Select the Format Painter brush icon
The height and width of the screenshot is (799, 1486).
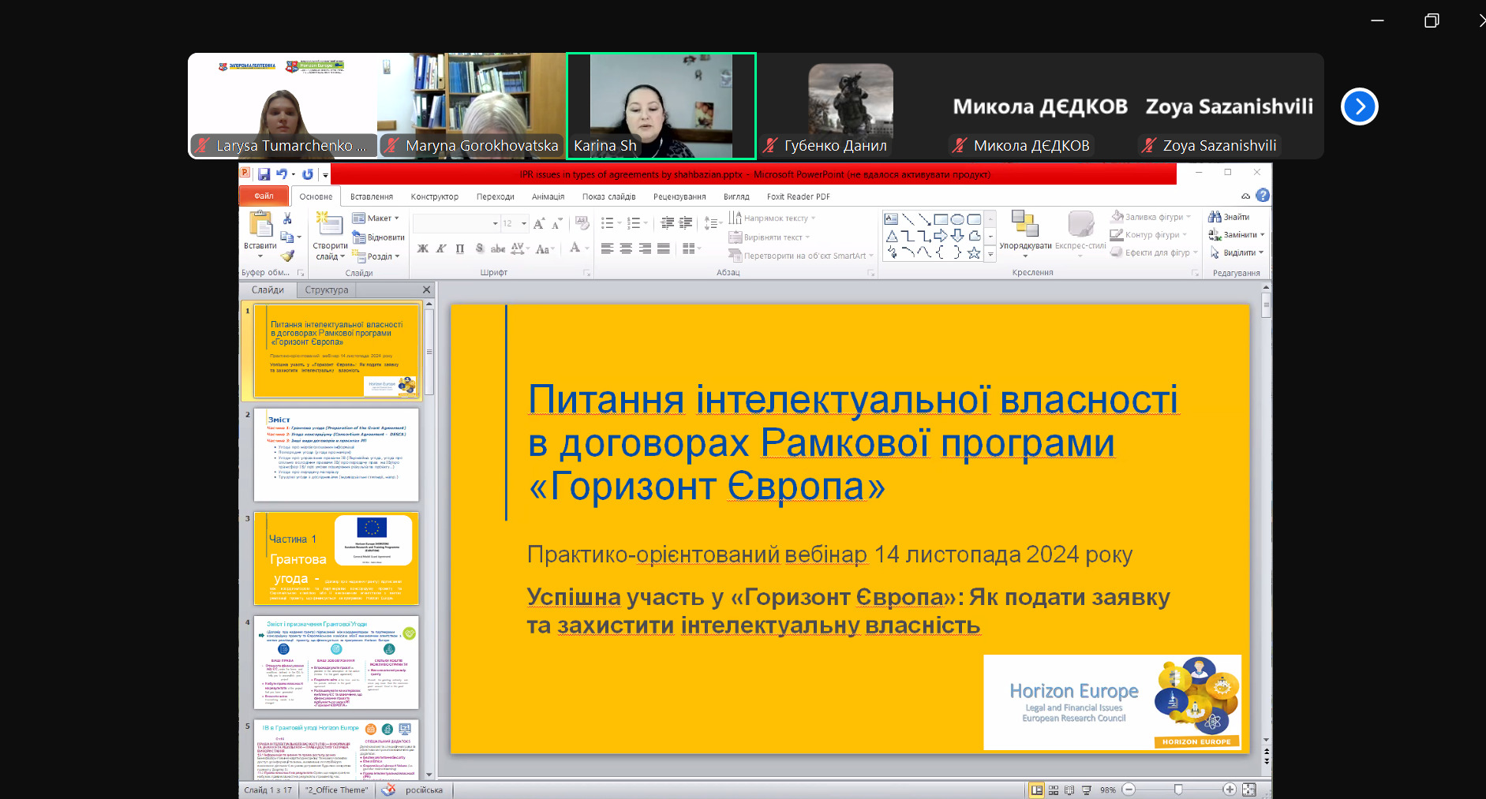click(287, 256)
